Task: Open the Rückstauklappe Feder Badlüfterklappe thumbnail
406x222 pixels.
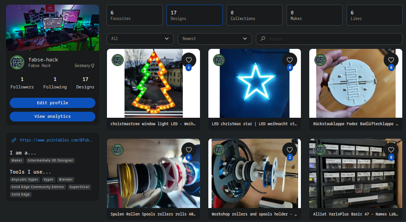Action: coord(356,83)
